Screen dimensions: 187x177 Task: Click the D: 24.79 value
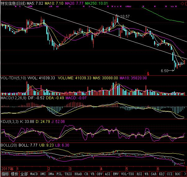tap(43, 122)
